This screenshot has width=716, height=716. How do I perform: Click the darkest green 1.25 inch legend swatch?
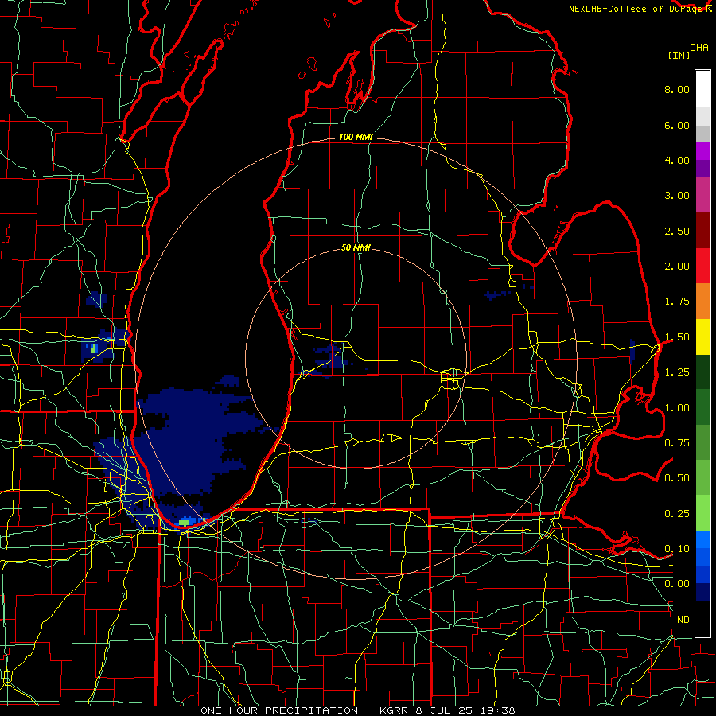(702, 372)
